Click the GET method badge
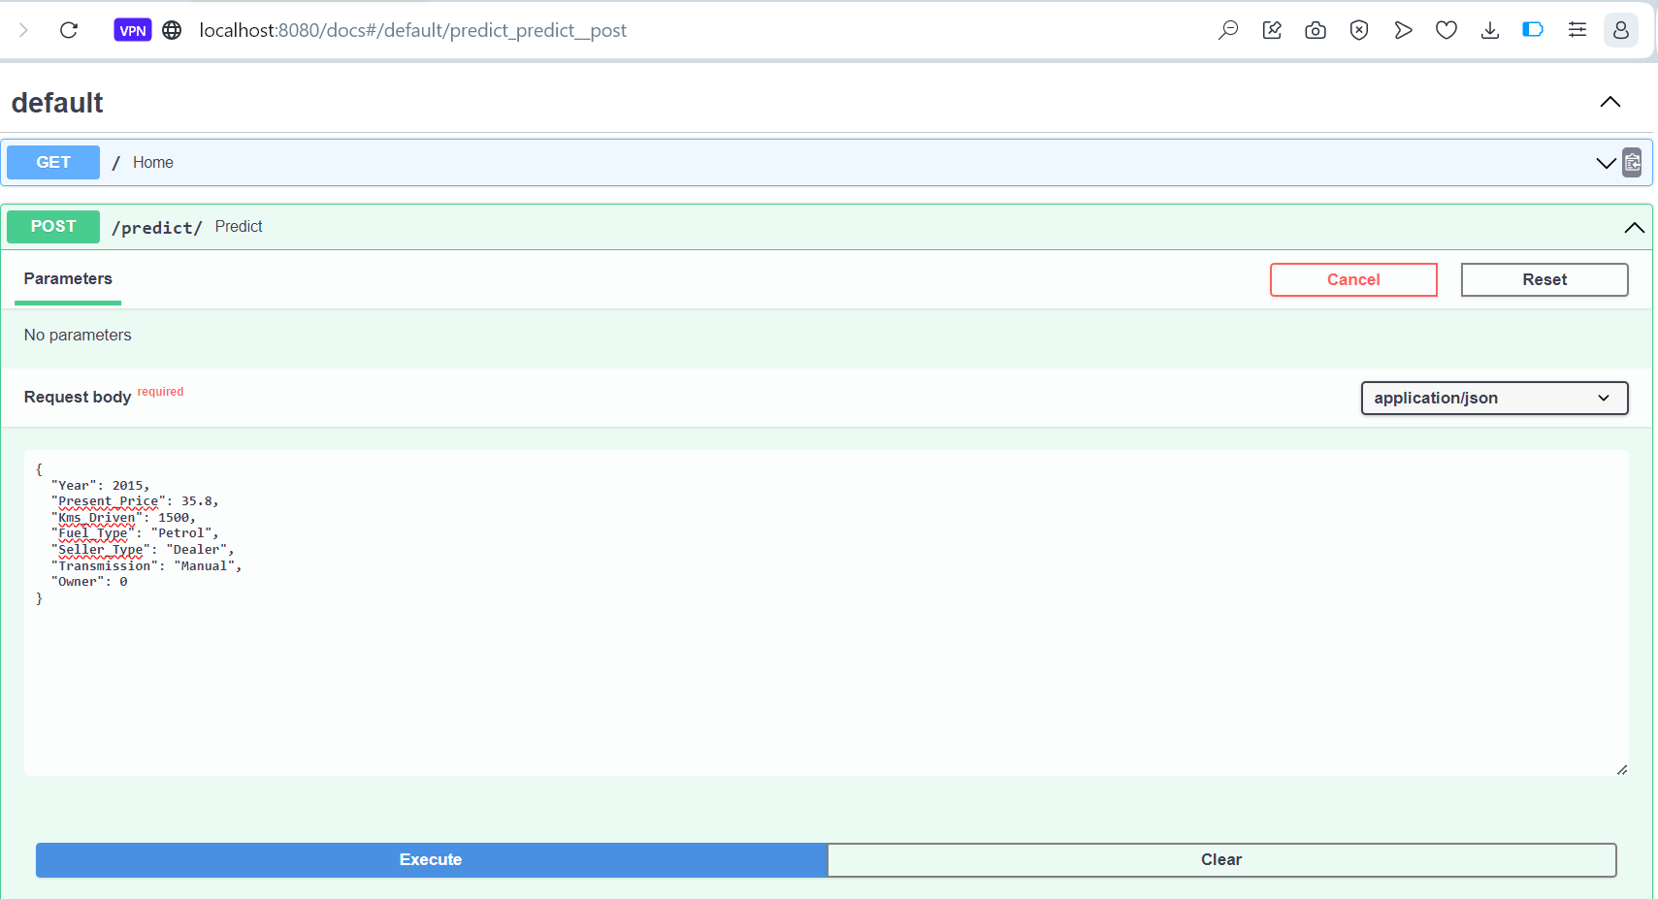 [53, 162]
